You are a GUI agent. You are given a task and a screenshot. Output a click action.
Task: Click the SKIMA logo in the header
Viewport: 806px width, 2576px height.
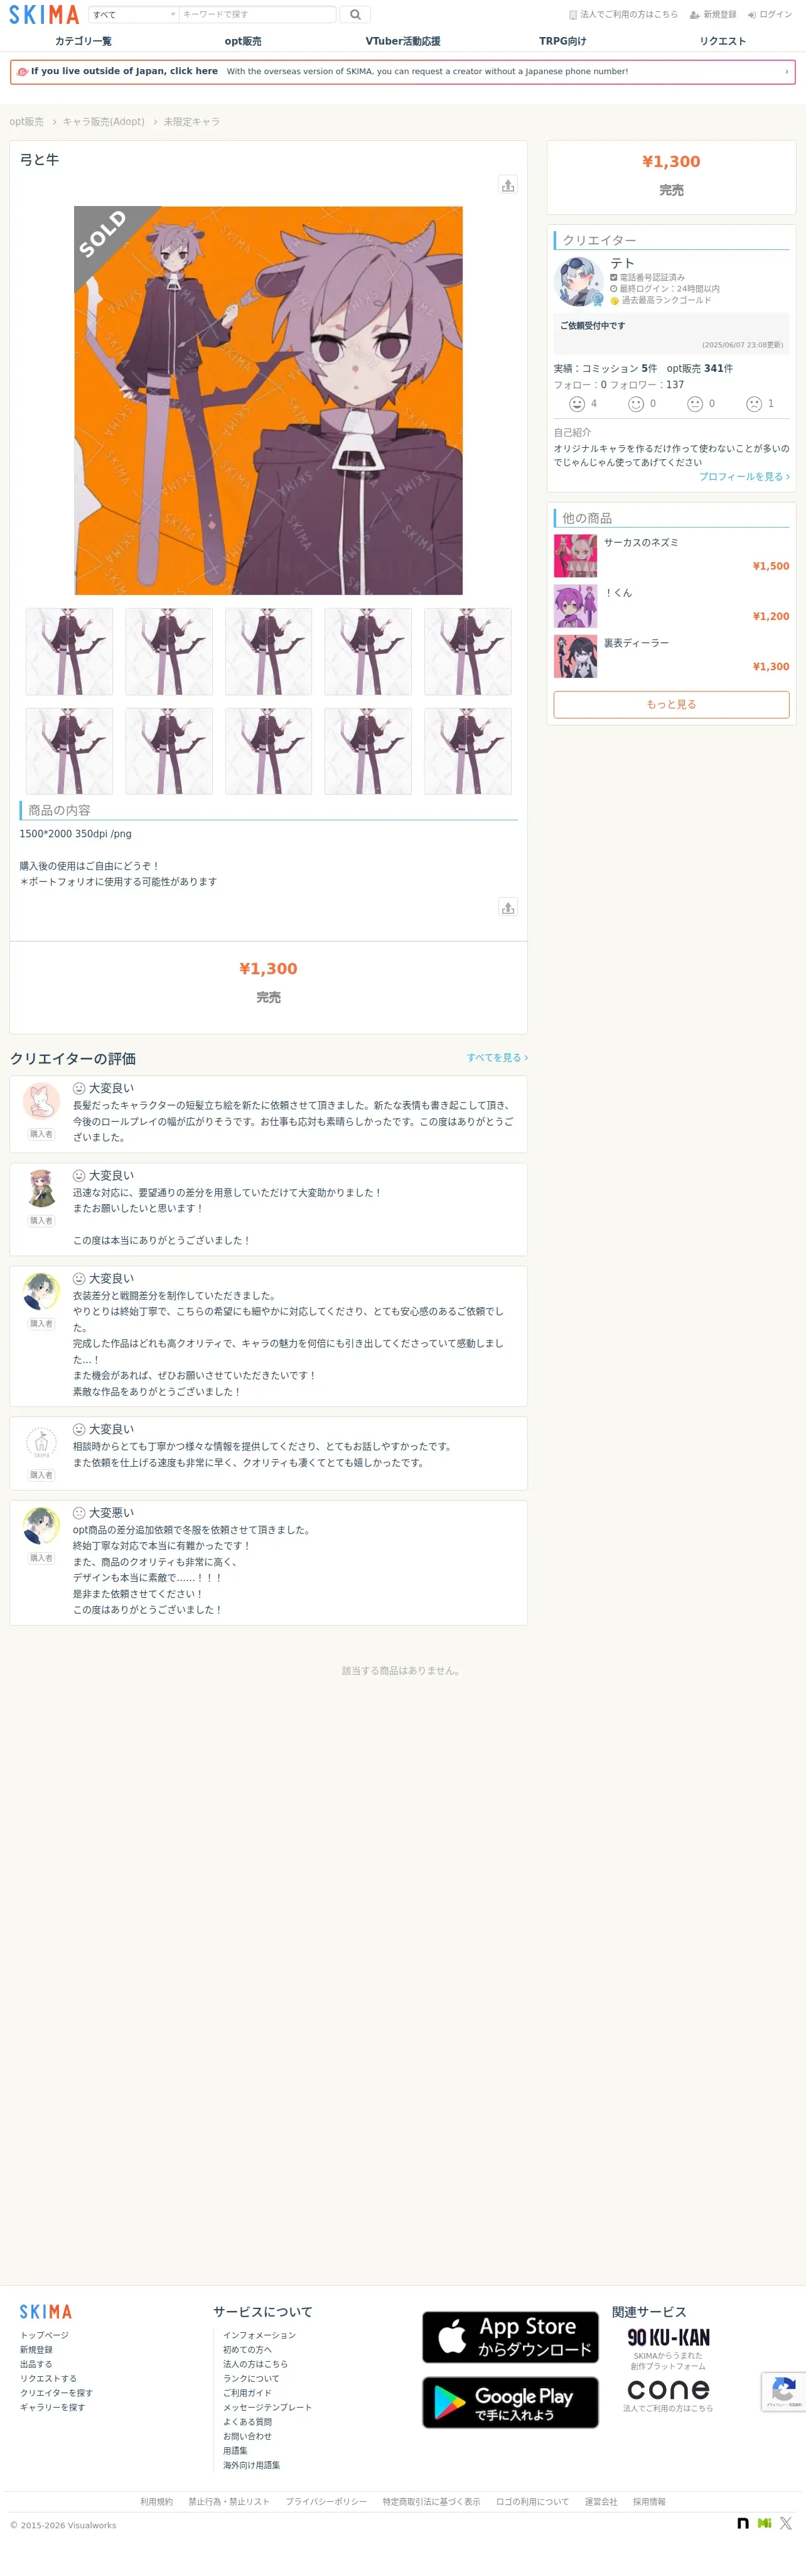click(x=44, y=14)
